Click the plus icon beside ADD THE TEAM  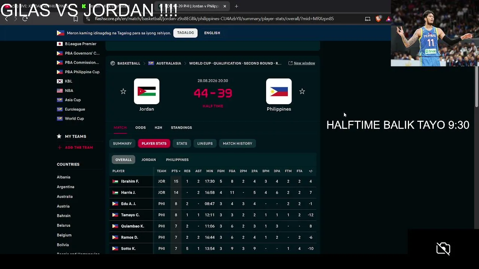point(59,148)
